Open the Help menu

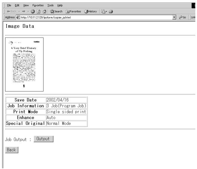point(60,5)
